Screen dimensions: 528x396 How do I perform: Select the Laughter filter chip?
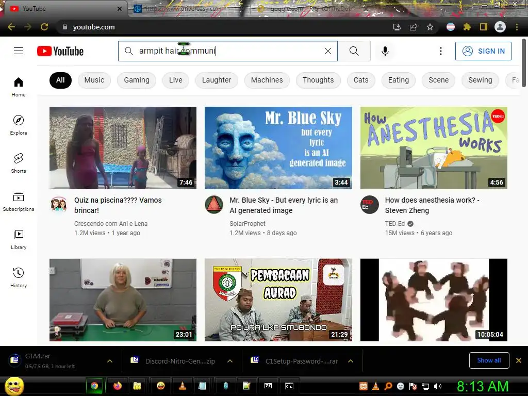tap(217, 80)
